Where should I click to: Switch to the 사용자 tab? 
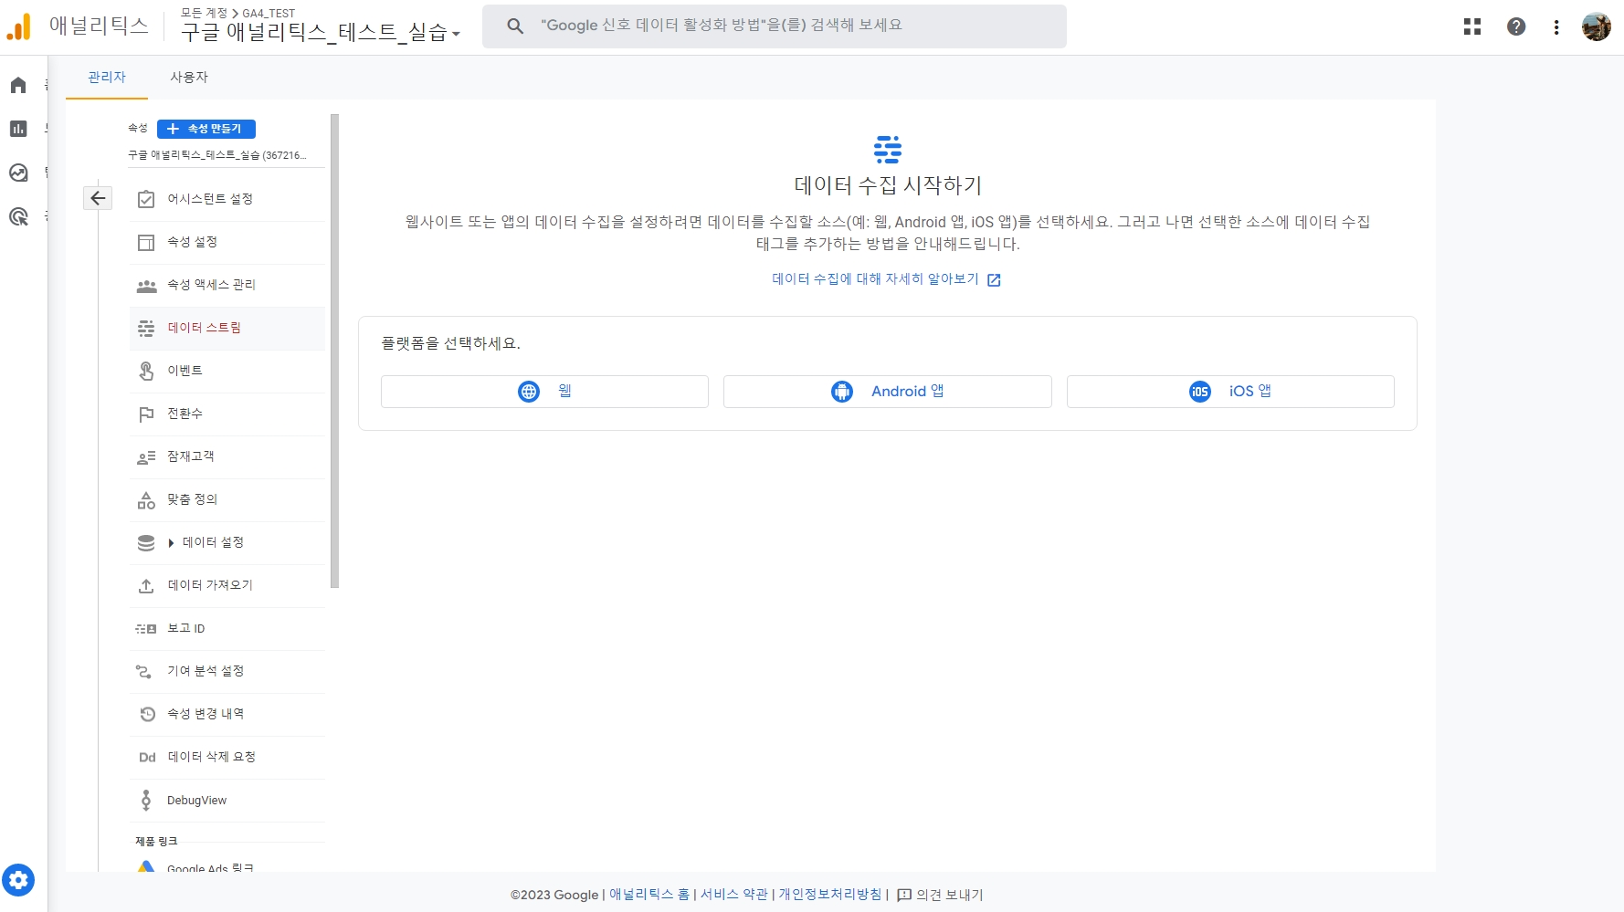(x=189, y=78)
